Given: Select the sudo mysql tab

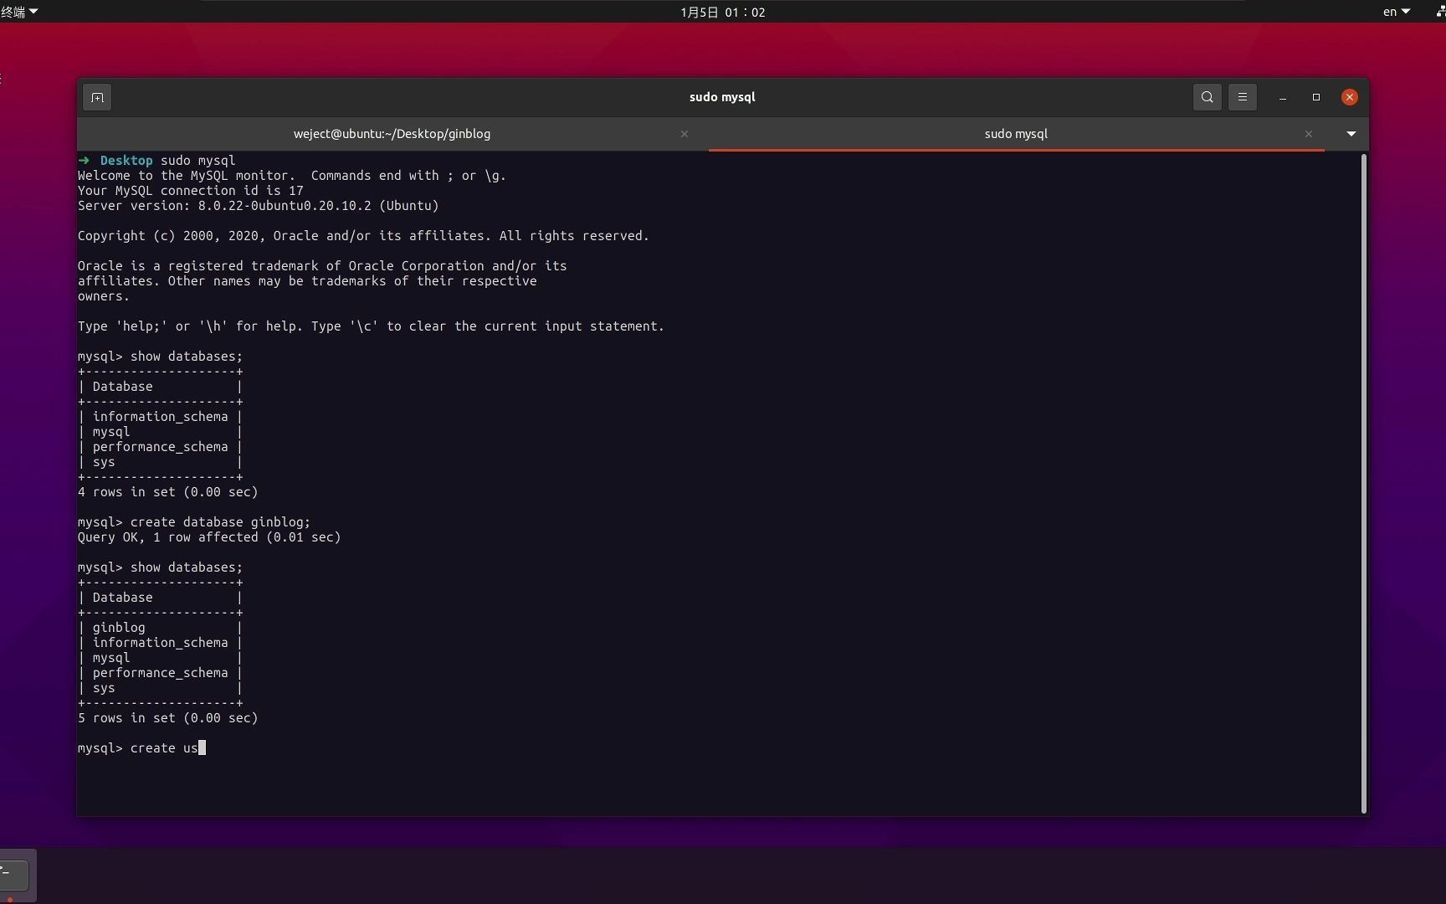Looking at the screenshot, I should point(1016,134).
